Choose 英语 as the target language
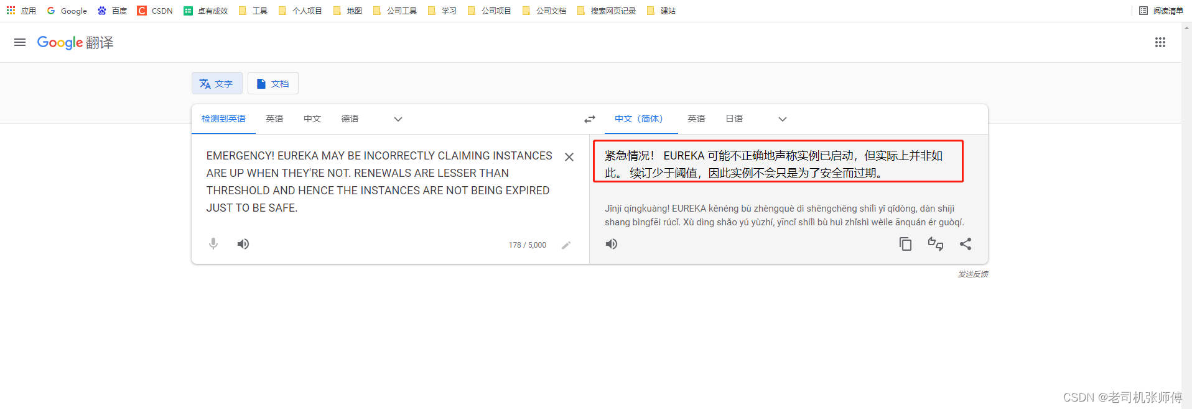Screen dimensions: 1192x409 point(696,119)
